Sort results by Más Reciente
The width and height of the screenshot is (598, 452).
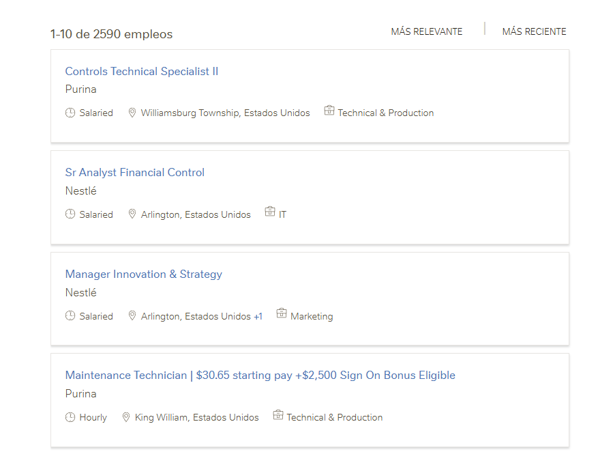click(x=534, y=31)
